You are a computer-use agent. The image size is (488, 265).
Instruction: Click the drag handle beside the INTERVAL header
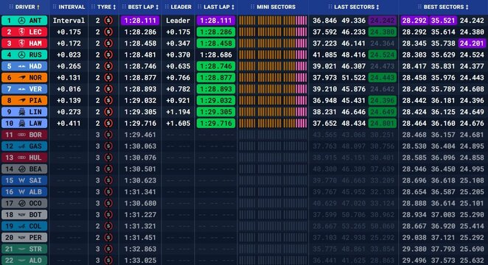click(x=55, y=7)
